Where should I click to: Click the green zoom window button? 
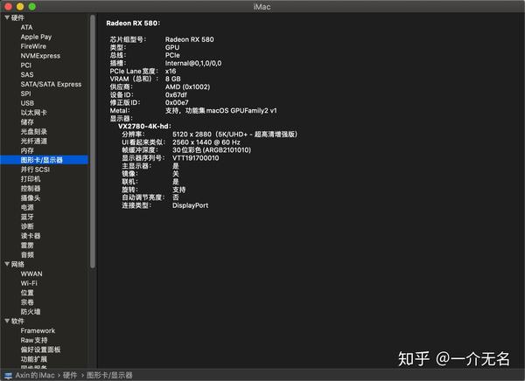pos(32,6)
